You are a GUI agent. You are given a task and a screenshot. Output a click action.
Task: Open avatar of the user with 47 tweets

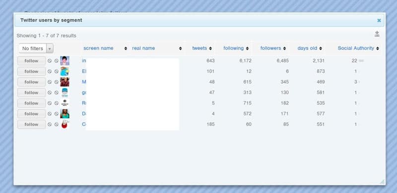pos(65,93)
